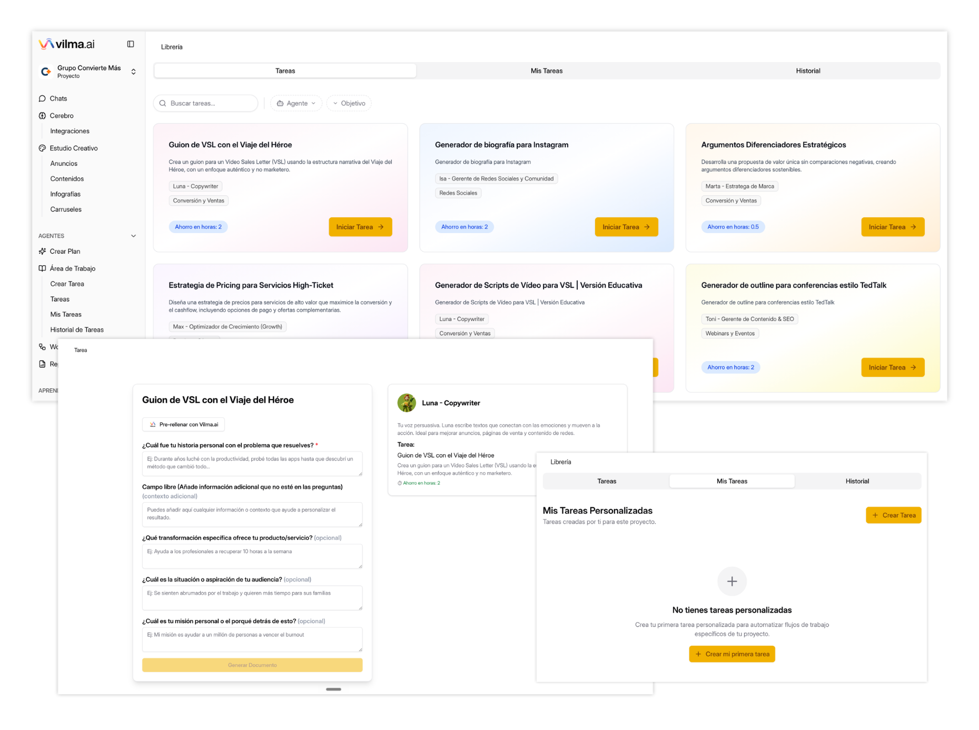This screenshot has width=979, height=730.
Task: Open Cerebro brain icon in sidebar
Action: click(42, 116)
